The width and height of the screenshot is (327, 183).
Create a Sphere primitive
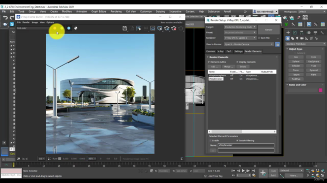(x=296, y=62)
